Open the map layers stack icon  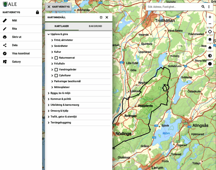tap(210, 40)
